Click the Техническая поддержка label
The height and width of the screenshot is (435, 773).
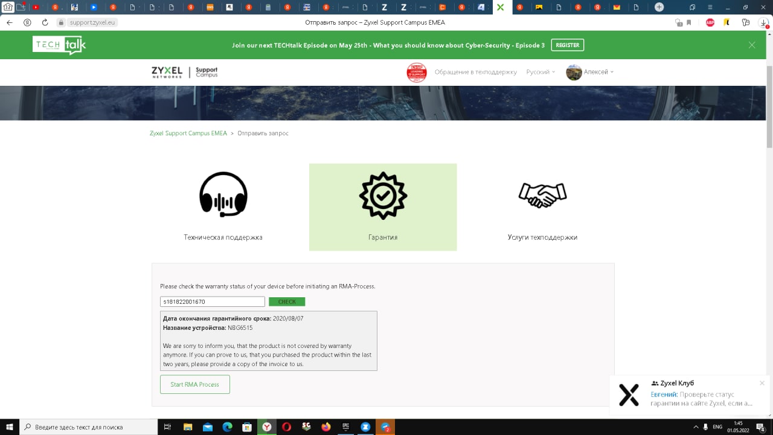(x=223, y=237)
